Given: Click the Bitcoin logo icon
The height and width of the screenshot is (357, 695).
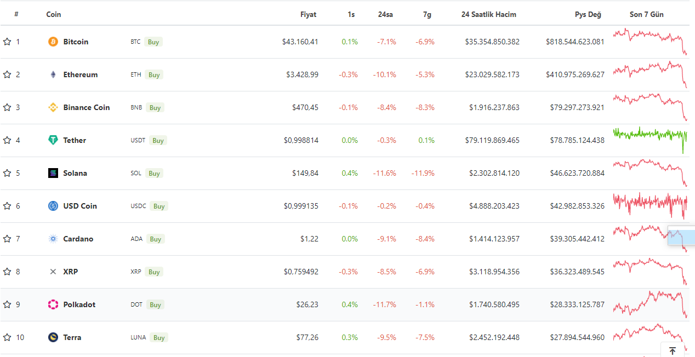Looking at the screenshot, I should [53, 42].
